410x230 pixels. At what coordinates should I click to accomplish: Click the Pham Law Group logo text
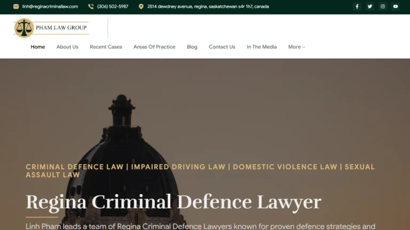pyautogui.click(x=61, y=28)
